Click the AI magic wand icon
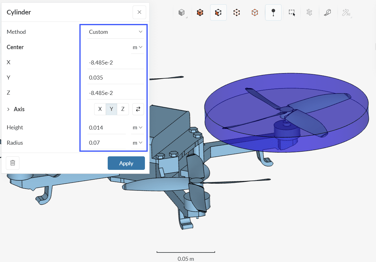Image resolution: width=376 pixels, height=262 pixels. pyautogui.click(x=346, y=13)
